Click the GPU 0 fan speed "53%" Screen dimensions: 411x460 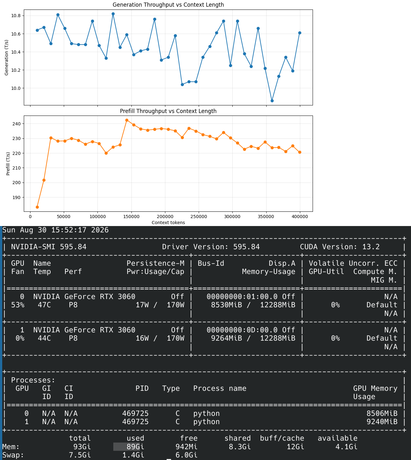[x=18, y=305]
